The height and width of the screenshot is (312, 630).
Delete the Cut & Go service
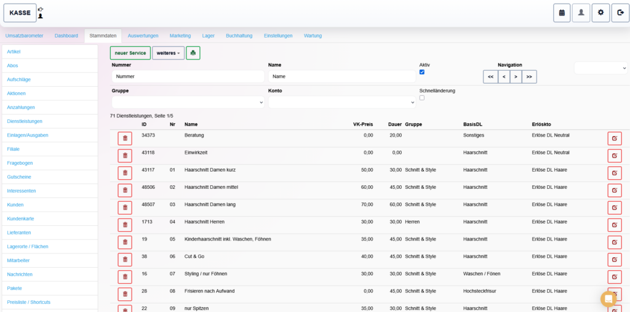coord(125,259)
